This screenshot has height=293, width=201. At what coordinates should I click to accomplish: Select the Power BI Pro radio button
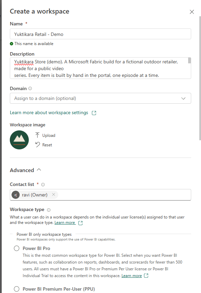pos(17,248)
